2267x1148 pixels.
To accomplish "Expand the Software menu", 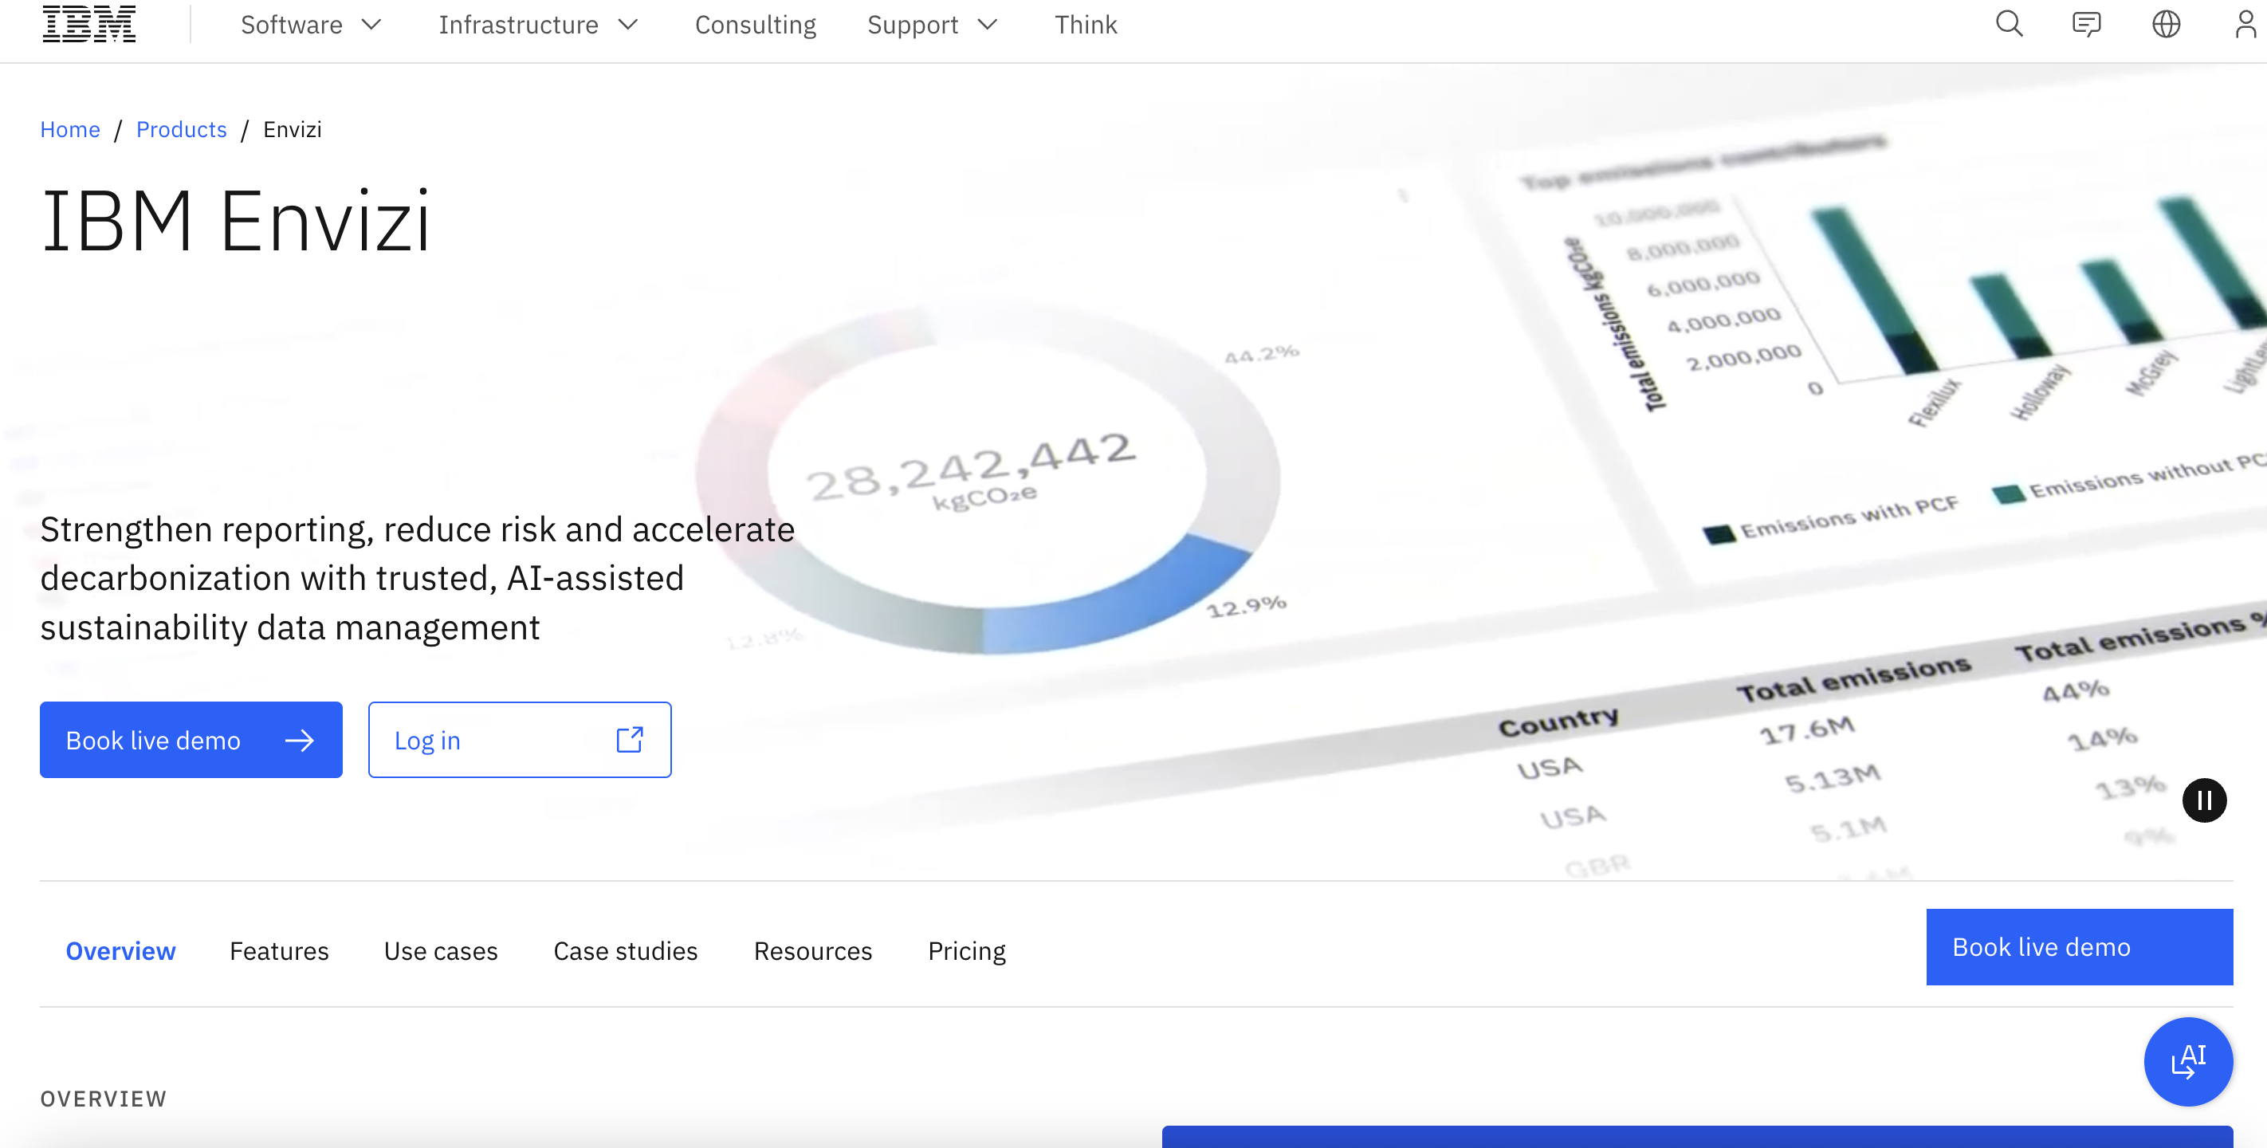I will pos(311,25).
